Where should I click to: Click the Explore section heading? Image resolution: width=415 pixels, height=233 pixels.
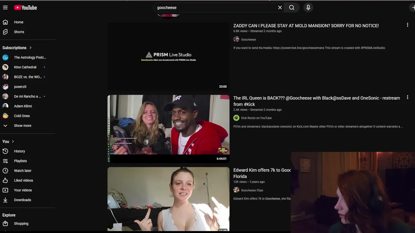[x=9, y=215]
